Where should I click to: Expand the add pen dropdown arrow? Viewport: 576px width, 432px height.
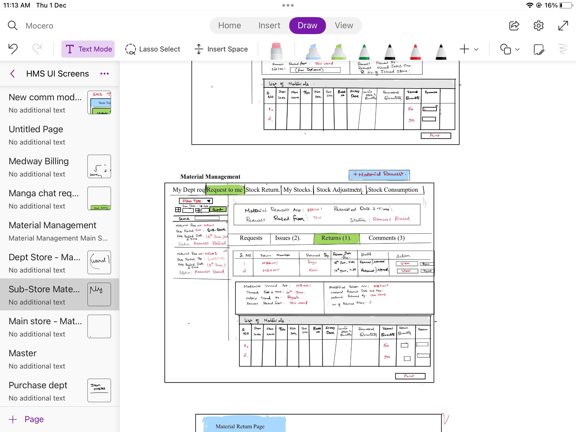click(x=476, y=49)
